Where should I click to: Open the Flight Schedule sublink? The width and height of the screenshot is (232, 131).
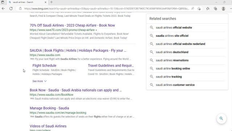(x=44, y=65)
